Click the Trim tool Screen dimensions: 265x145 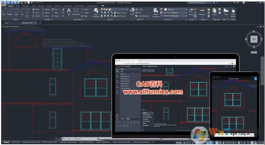(55, 9)
